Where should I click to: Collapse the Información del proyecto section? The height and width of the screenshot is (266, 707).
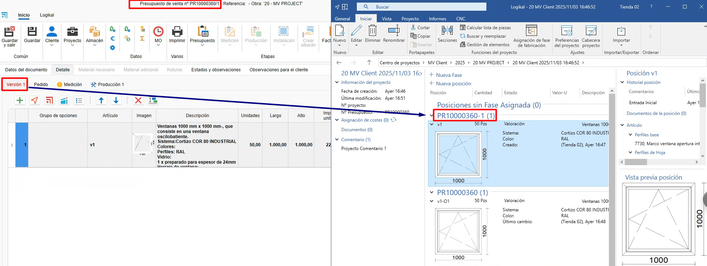point(337,82)
